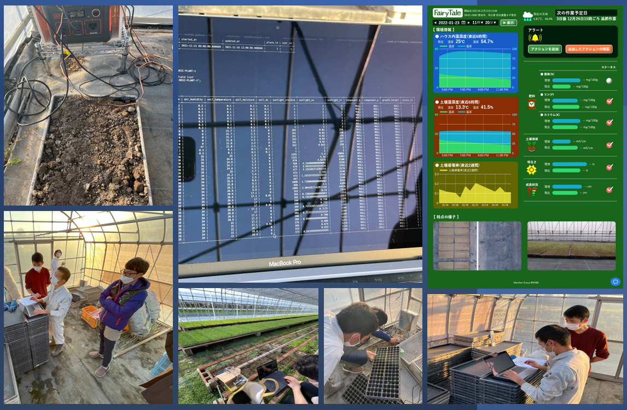Image resolution: width=627 pixels, height=410 pixels.
Task: Click the 12月26日15時ごろ 追肥作業 schedule text
Action: (593, 19)
